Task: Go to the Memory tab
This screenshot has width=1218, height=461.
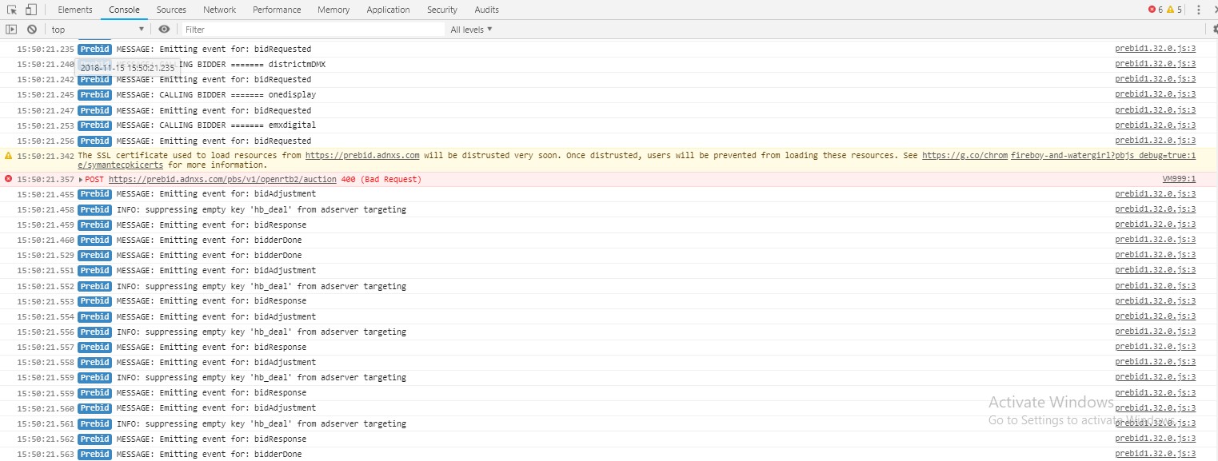Action: 333,10
